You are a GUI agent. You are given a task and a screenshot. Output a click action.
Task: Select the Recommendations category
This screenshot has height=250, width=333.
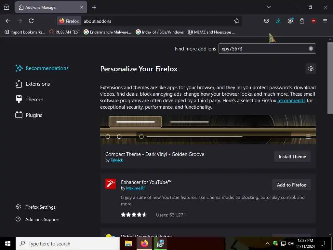click(42, 68)
